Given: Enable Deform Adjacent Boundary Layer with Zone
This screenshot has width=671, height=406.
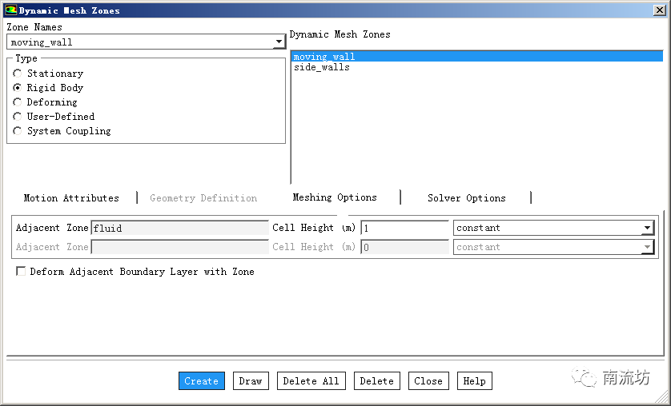Looking at the screenshot, I should click(21, 271).
